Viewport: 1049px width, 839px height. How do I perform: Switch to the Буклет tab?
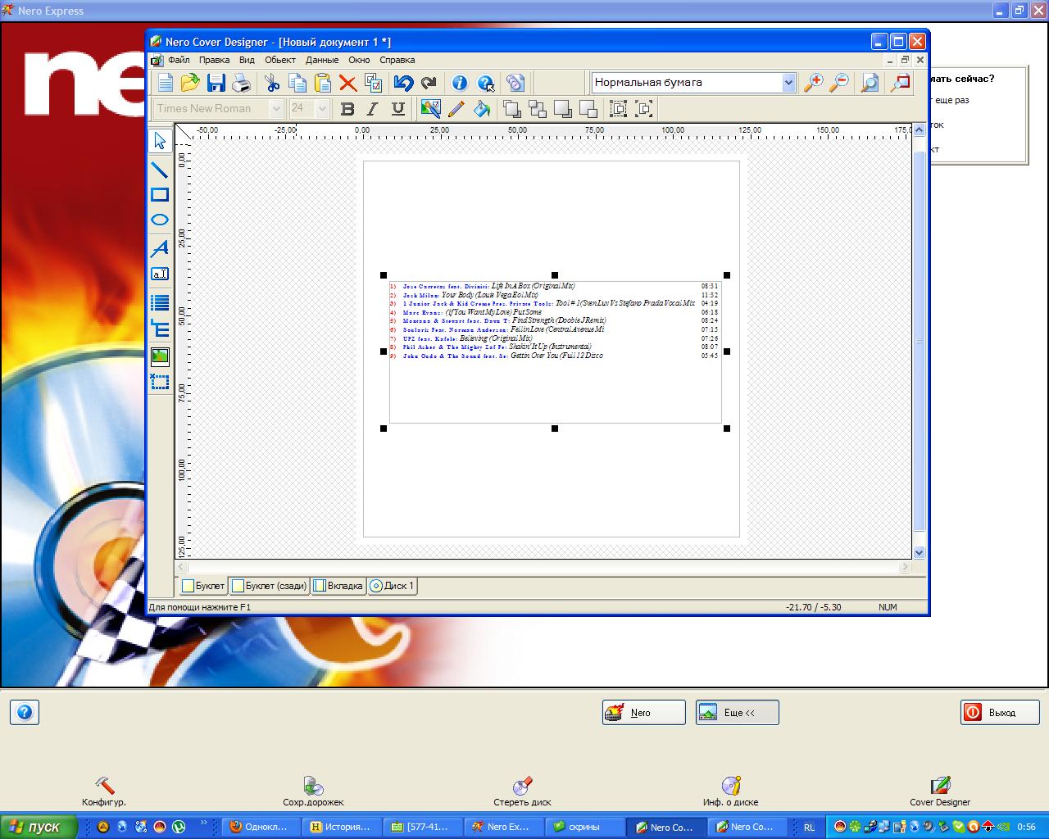click(x=203, y=586)
